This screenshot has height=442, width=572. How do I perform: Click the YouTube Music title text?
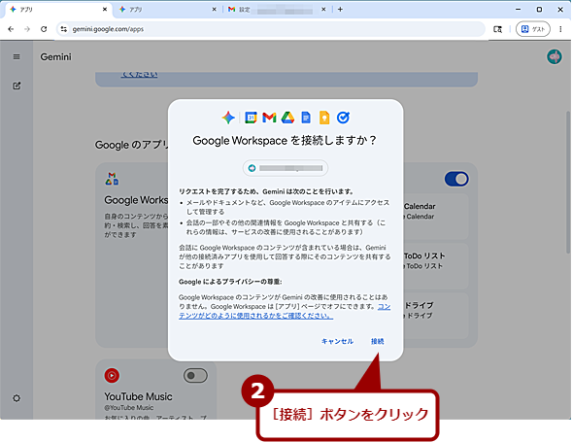pos(138,396)
